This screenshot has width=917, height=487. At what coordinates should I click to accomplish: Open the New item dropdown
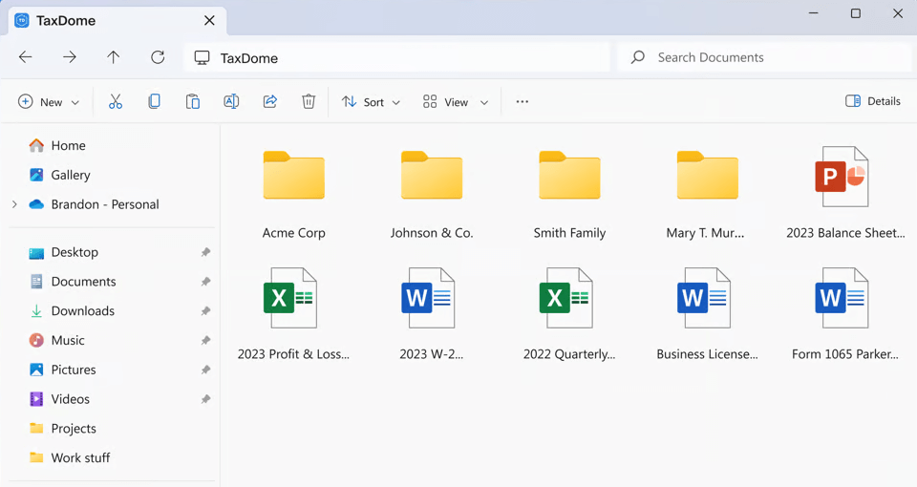pos(49,102)
